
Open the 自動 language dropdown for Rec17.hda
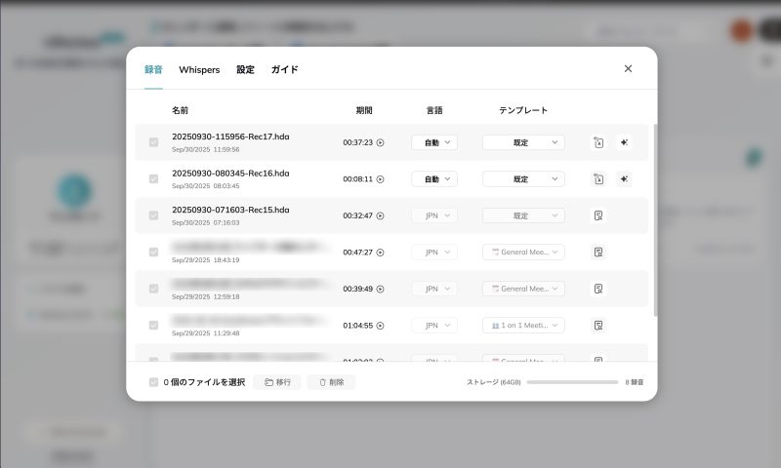pos(434,142)
